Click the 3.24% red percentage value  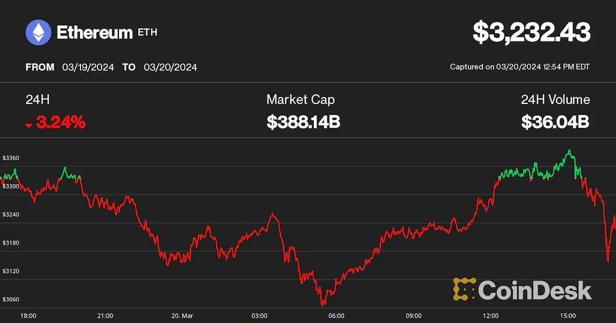[x=61, y=123]
